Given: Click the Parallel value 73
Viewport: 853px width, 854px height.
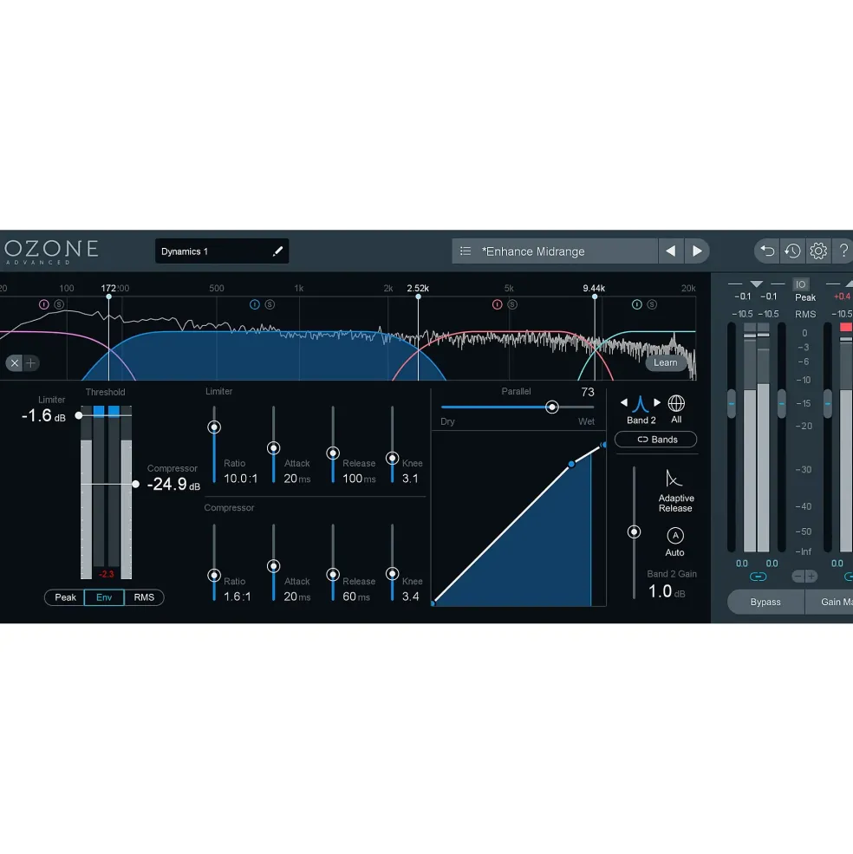Looking at the screenshot, I should click(587, 392).
